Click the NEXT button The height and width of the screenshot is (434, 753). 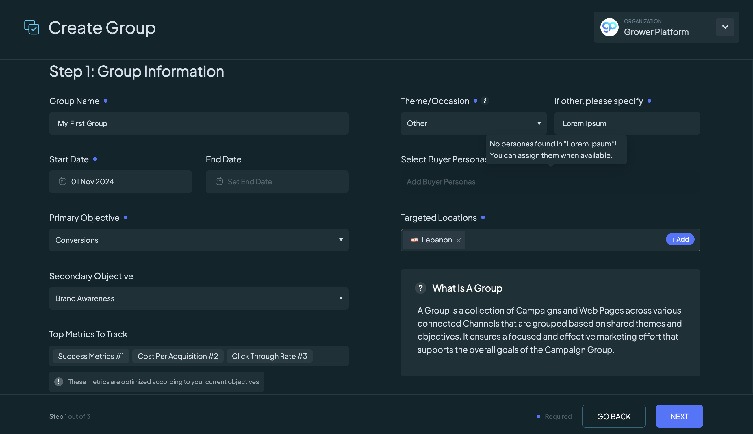pos(679,416)
